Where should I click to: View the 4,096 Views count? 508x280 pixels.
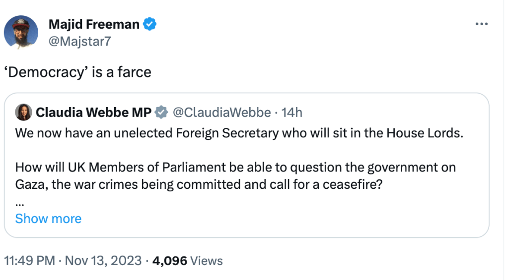170,261
